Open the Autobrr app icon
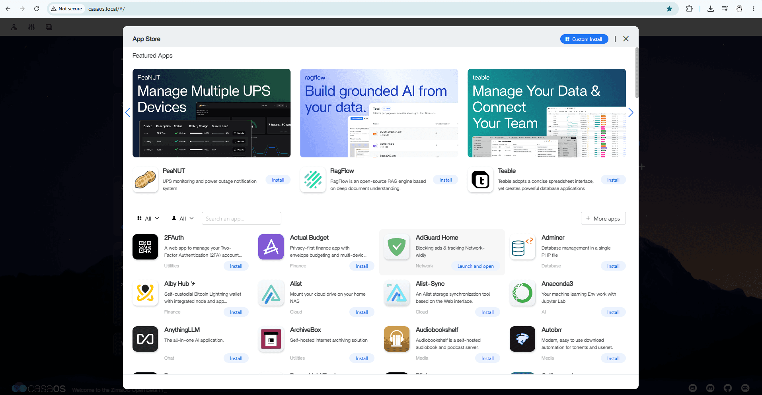 coord(522,339)
